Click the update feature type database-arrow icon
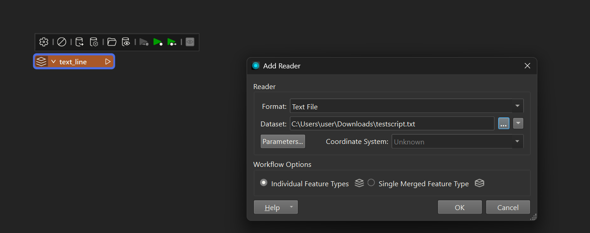The image size is (590, 233). tap(79, 42)
